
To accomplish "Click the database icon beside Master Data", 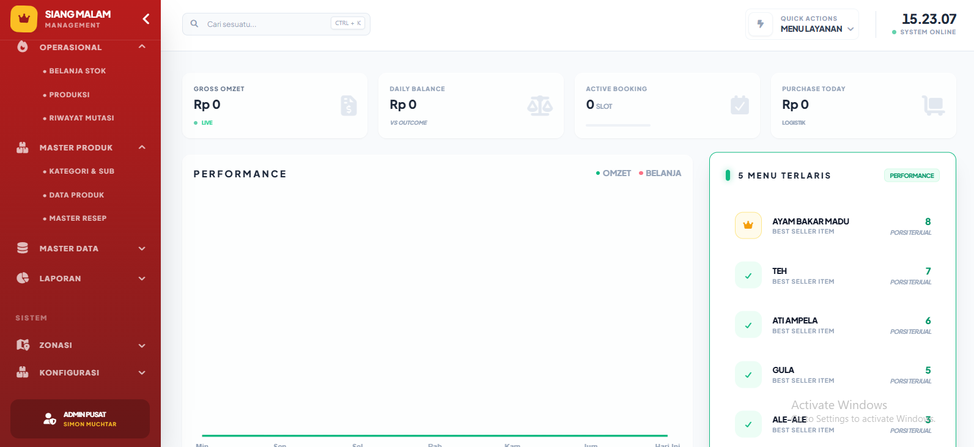I will [23, 248].
